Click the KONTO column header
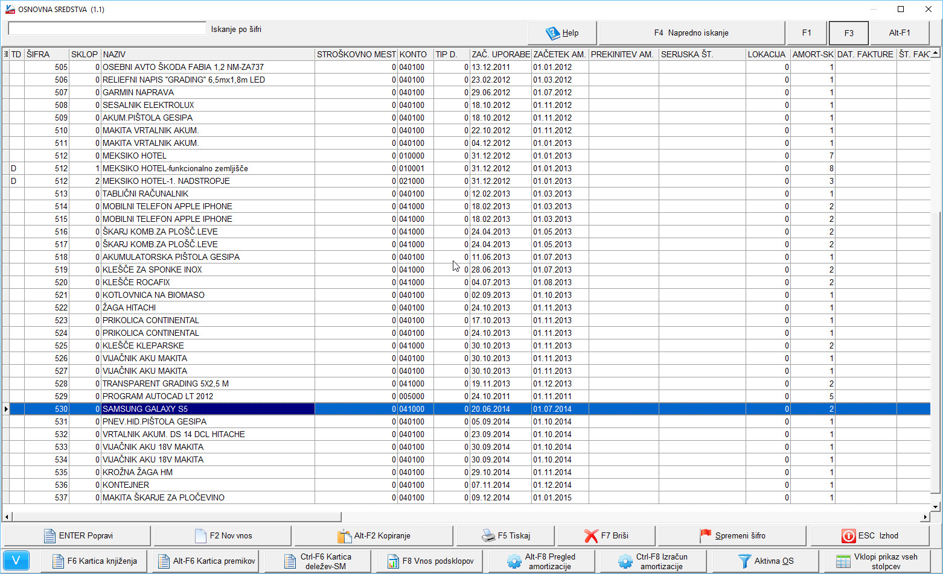 (415, 54)
